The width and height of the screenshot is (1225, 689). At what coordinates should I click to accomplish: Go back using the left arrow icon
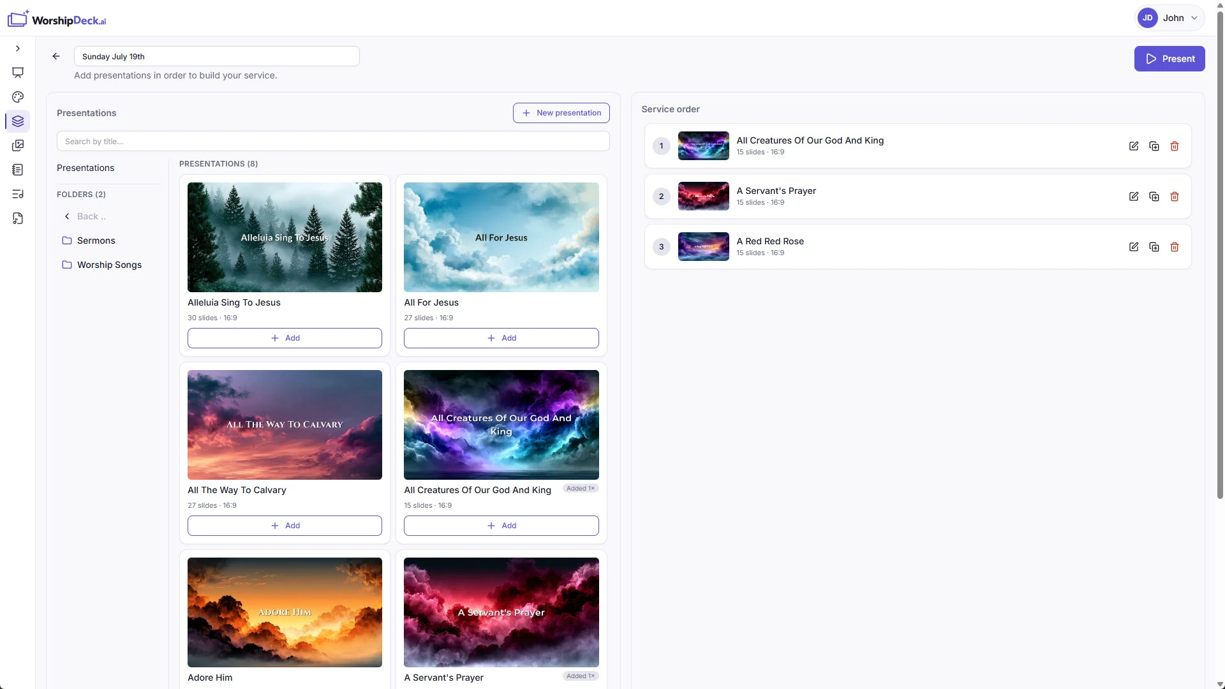56,56
